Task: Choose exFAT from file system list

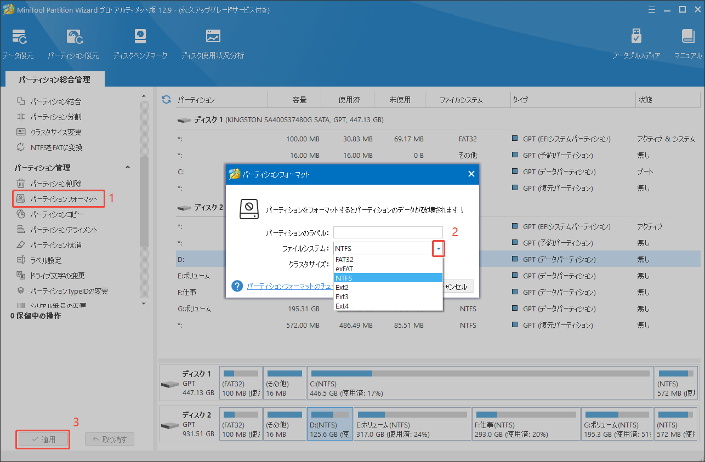Action: pyautogui.click(x=388, y=269)
